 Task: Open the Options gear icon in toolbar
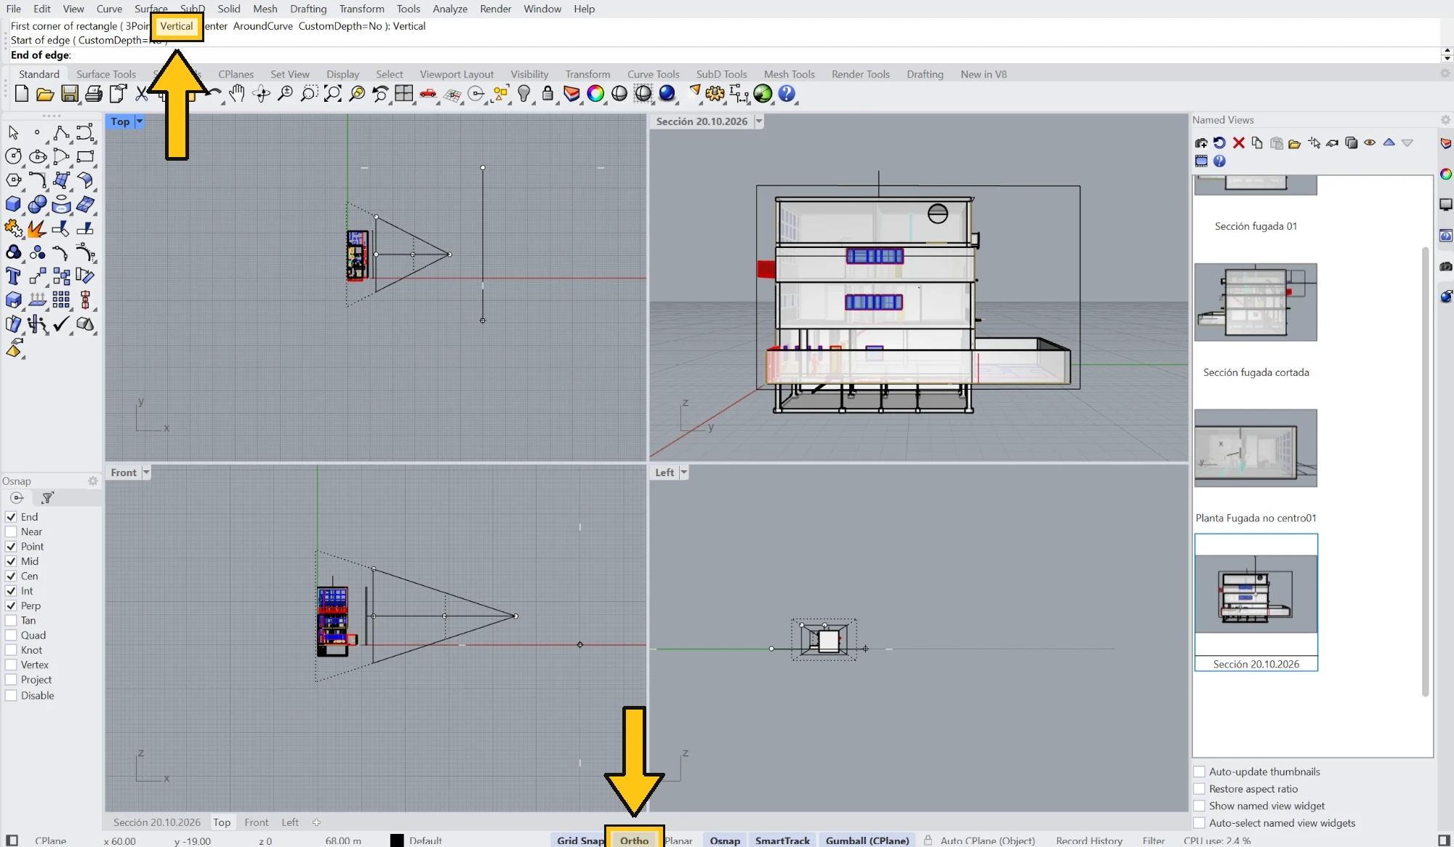point(715,94)
